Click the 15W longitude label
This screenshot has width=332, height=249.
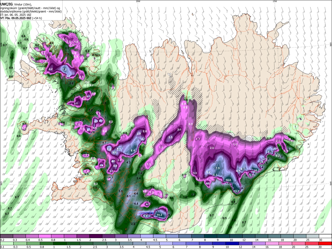[275, 1]
